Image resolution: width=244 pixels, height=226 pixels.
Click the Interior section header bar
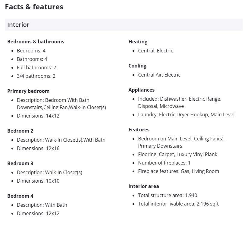click(x=124, y=25)
